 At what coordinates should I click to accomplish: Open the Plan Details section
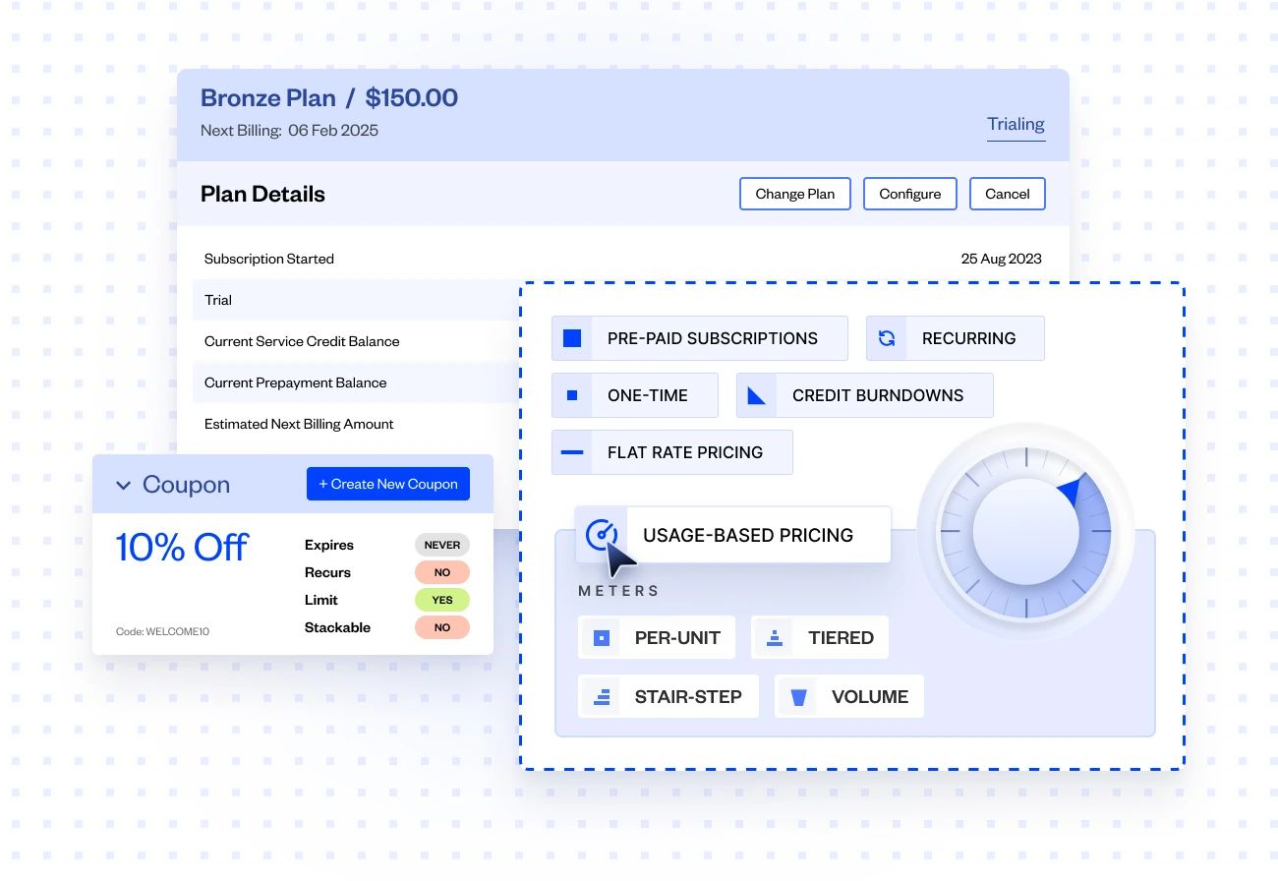click(x=262, y=194)
